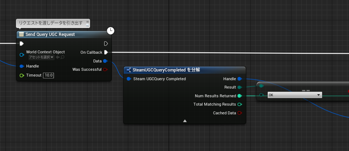Click the function icon in Send Query node header
349x151 pixels.
click(21, 34)
